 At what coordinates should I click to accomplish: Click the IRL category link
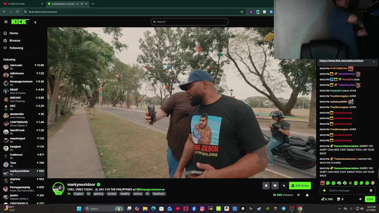[x=69, y=194]
